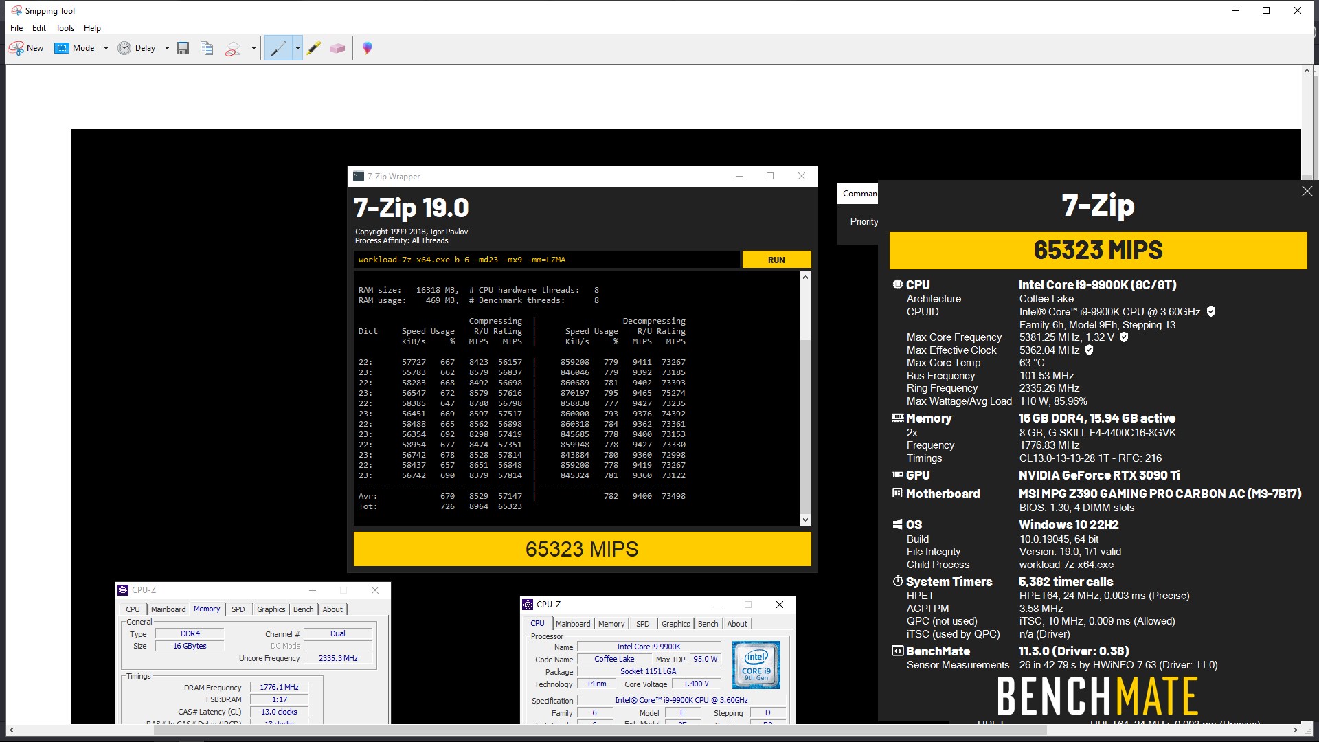Click the Priority label in Command window
Screen dimensions: 1319x742
(x=864, y=221)
